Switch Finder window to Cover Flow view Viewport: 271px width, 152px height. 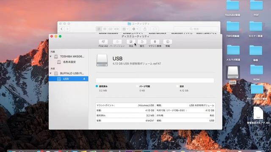coord(116,29)
